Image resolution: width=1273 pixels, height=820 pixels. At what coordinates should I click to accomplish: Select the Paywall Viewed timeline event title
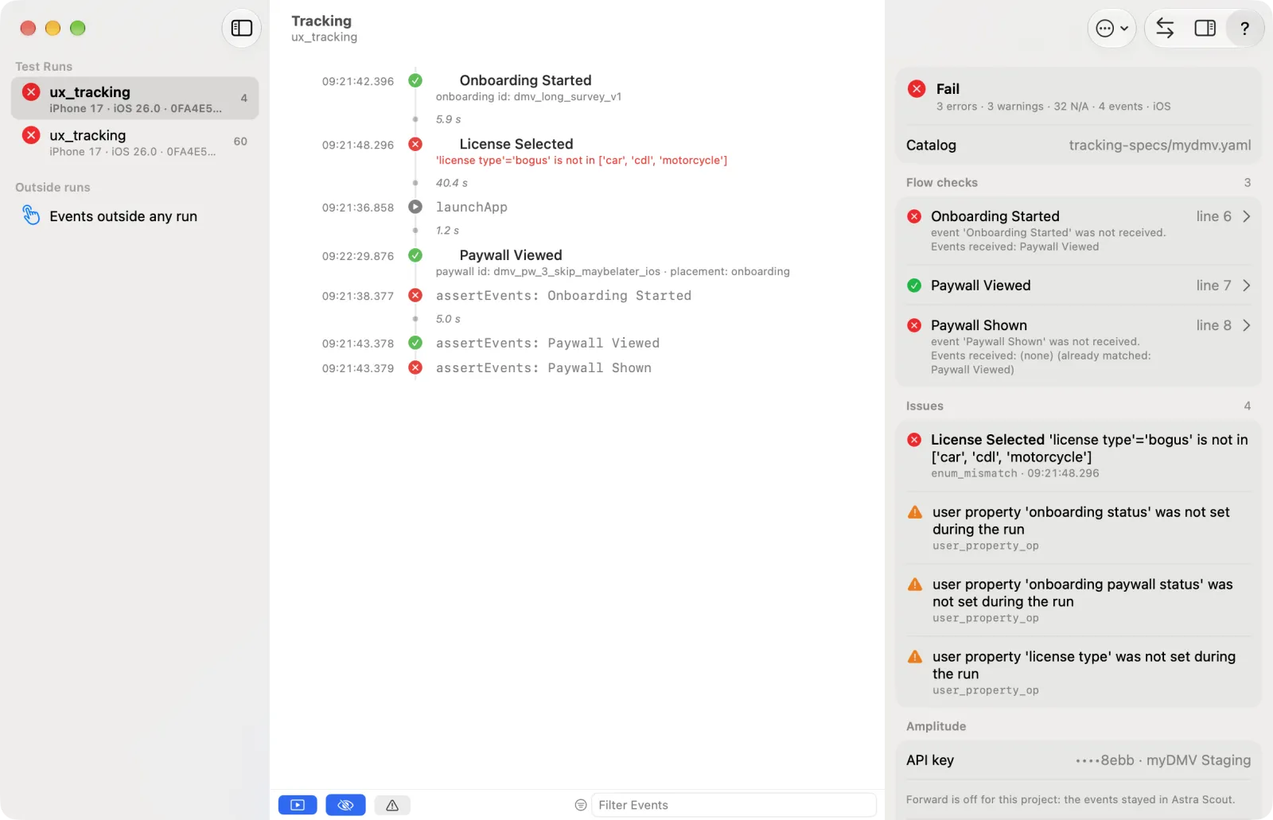(511, 255)
